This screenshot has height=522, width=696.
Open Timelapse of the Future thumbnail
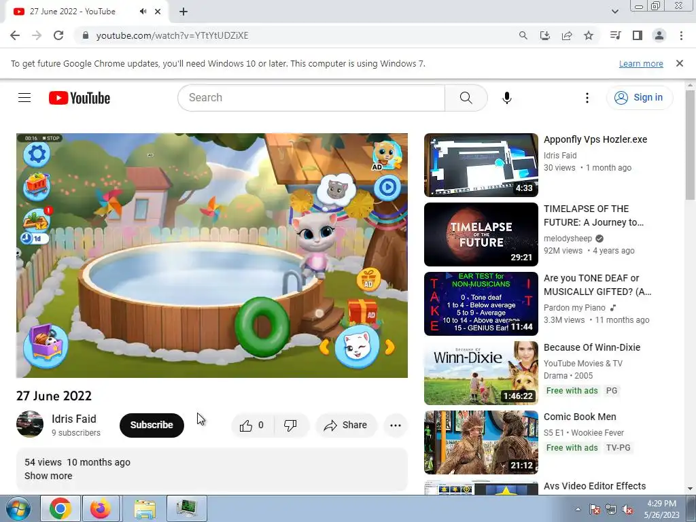click(x=481, y=234)
